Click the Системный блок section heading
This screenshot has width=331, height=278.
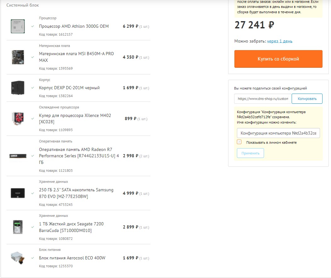tap(23, 5)
